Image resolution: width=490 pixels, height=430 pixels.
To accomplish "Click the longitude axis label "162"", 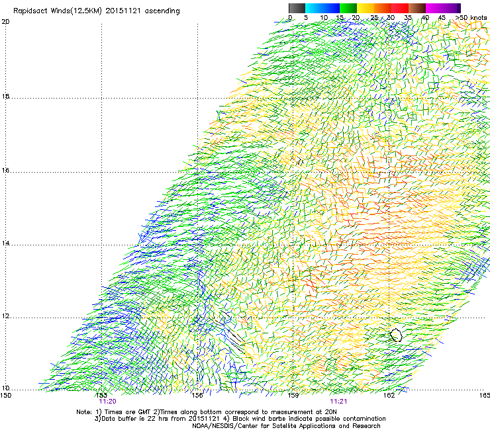I will 389,396.
